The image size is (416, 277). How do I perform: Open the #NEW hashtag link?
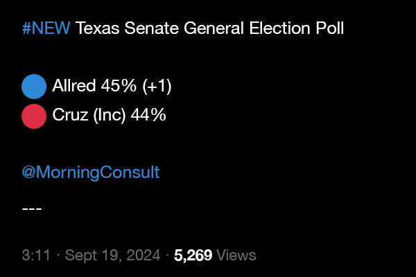[x=46, y=28]
